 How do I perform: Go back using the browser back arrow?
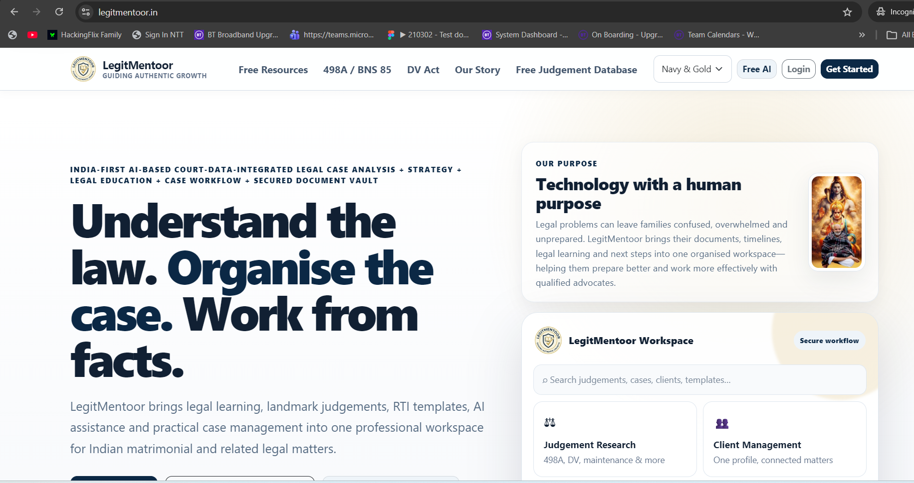[14, 12]
